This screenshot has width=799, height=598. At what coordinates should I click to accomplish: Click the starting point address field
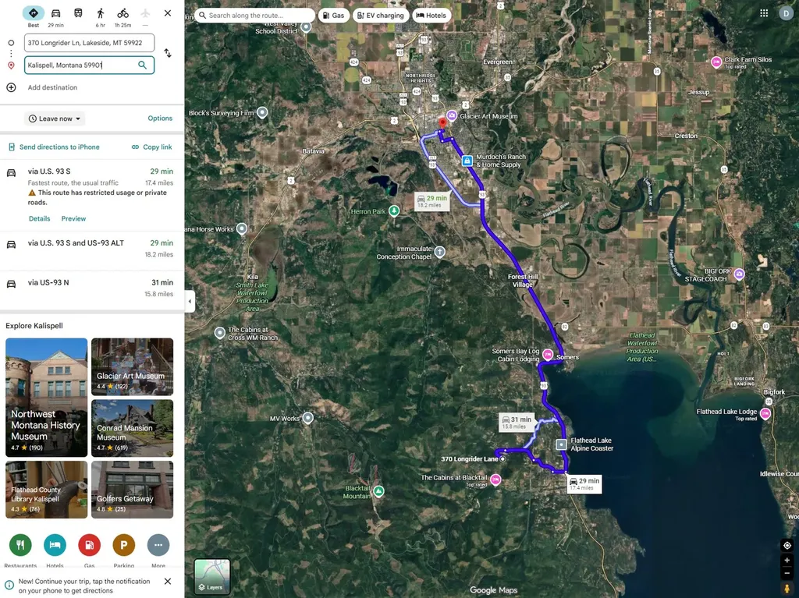(89, 43)
